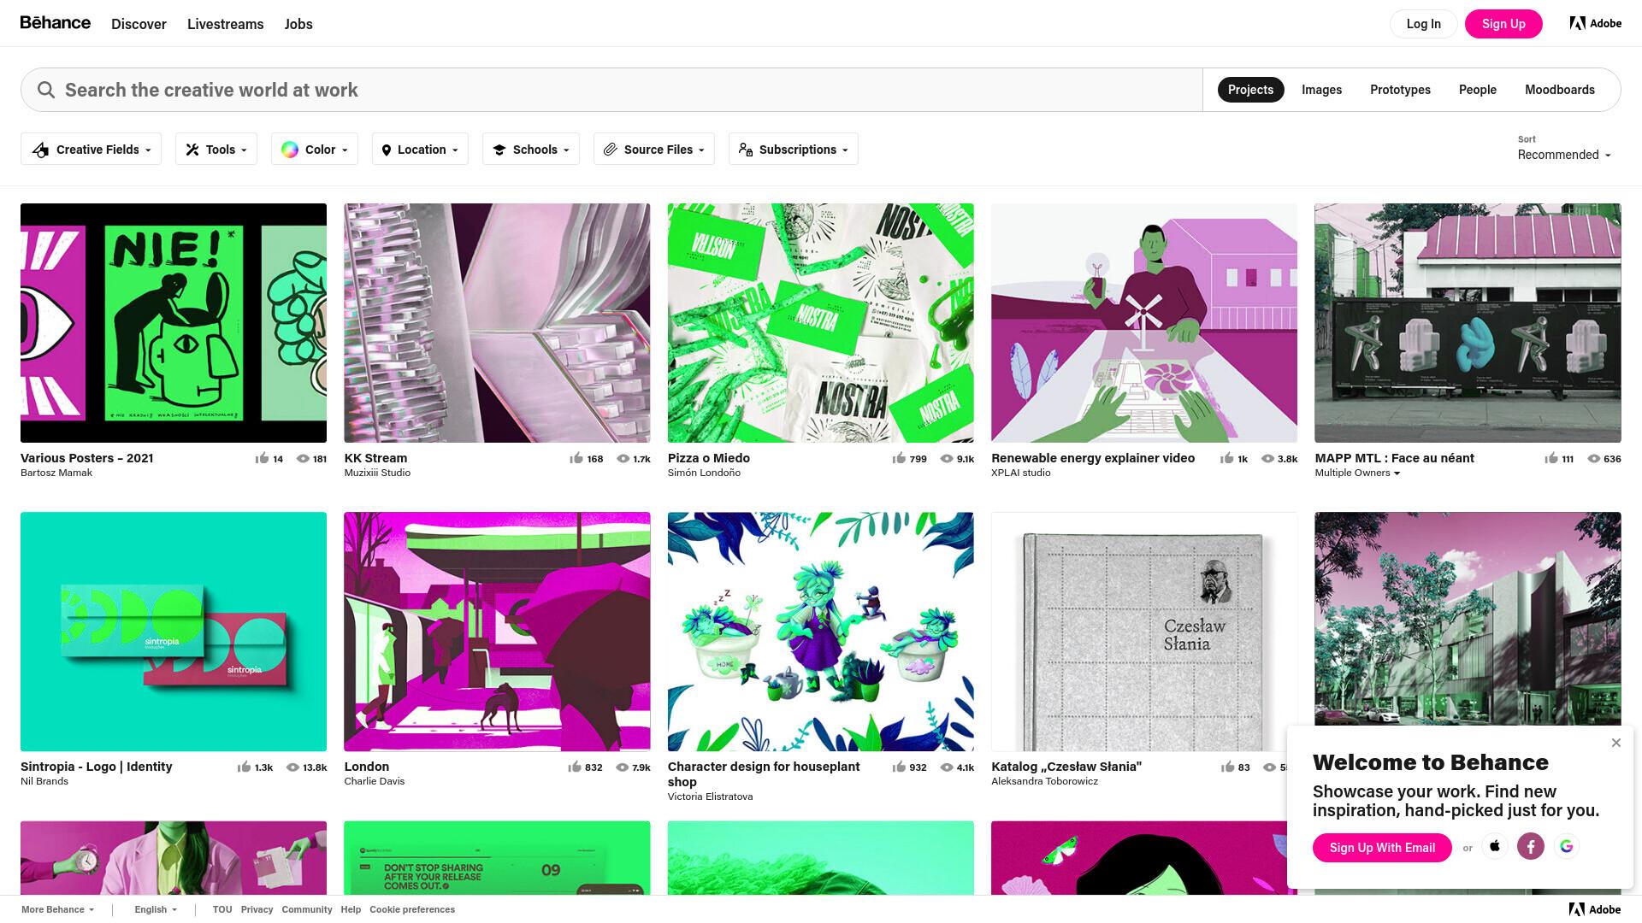Open author link Charlie Davis
This screenshot has width=1642, height=923.
pos(374,781)
